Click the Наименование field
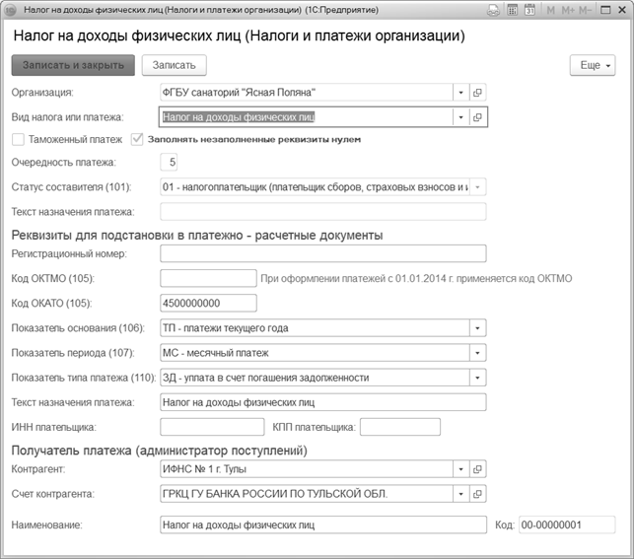The image size is (634, 559). [x=323, y=525]
